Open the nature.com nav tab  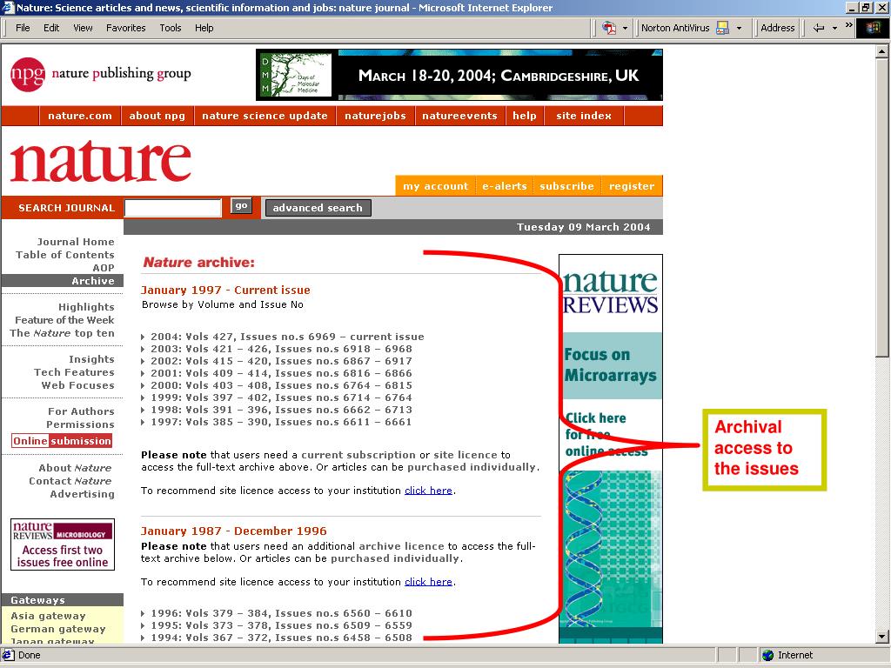[80, 116]
